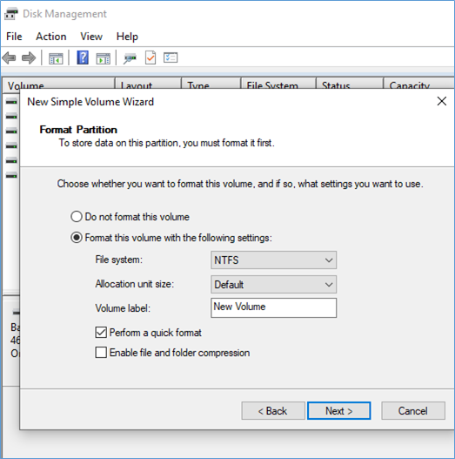Click the Volume column header
The image size is (455, 459).
(58, 84)
